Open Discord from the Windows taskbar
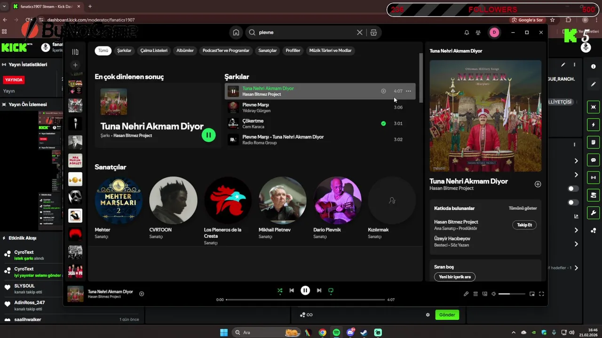602x338 pixels. [350, 332]
